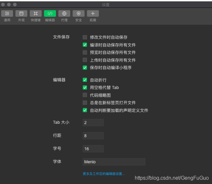Enable 代码缩略图 minimap checkbox
The width and height of the screenshot is (212, 184).
click(x=85, y=95)
